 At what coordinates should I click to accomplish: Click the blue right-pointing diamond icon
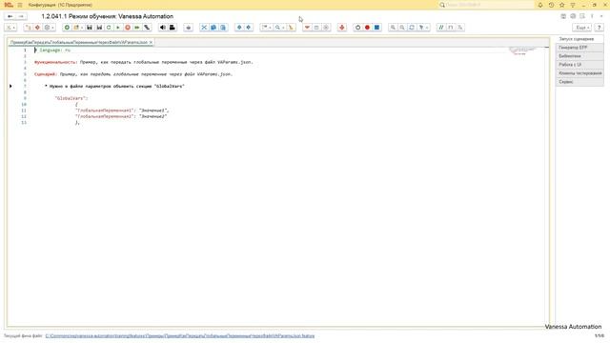pyautogui.click(x=248, y=28)
